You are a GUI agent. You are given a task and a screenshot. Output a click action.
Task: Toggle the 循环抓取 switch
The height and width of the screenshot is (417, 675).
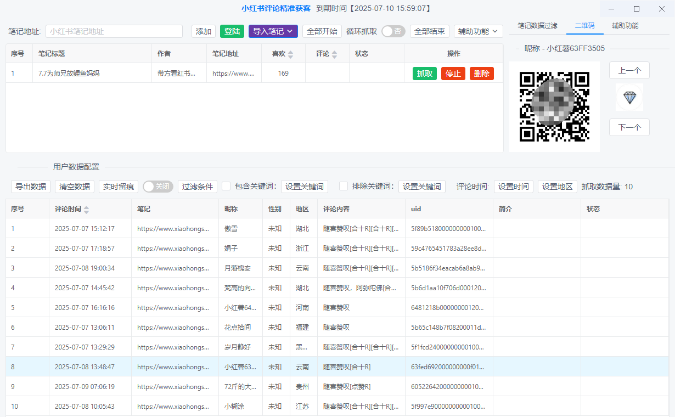coord(393,31)
